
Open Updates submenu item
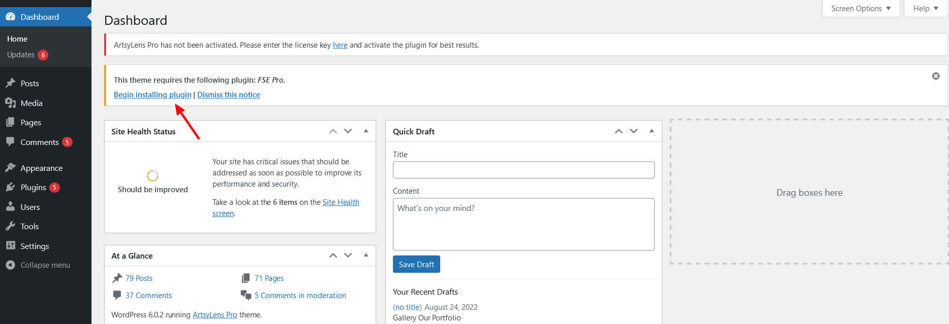pyautogui.click(x=21, y=55)
